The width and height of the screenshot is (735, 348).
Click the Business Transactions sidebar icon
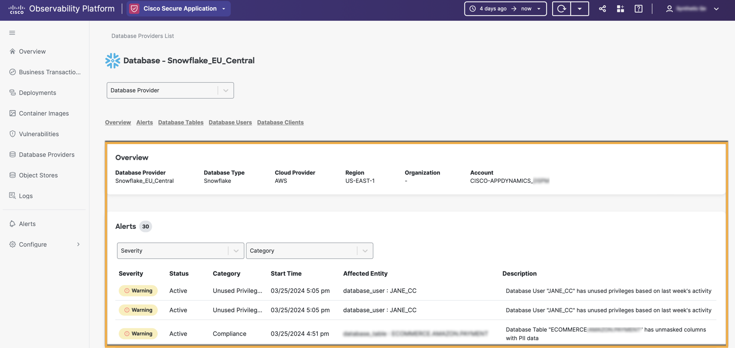pos(12,72)
